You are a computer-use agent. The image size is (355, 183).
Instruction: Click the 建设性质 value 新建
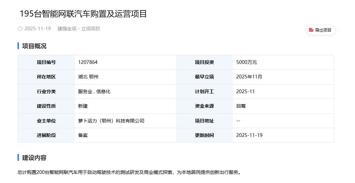pyautogui.click(x=83, y=106)
